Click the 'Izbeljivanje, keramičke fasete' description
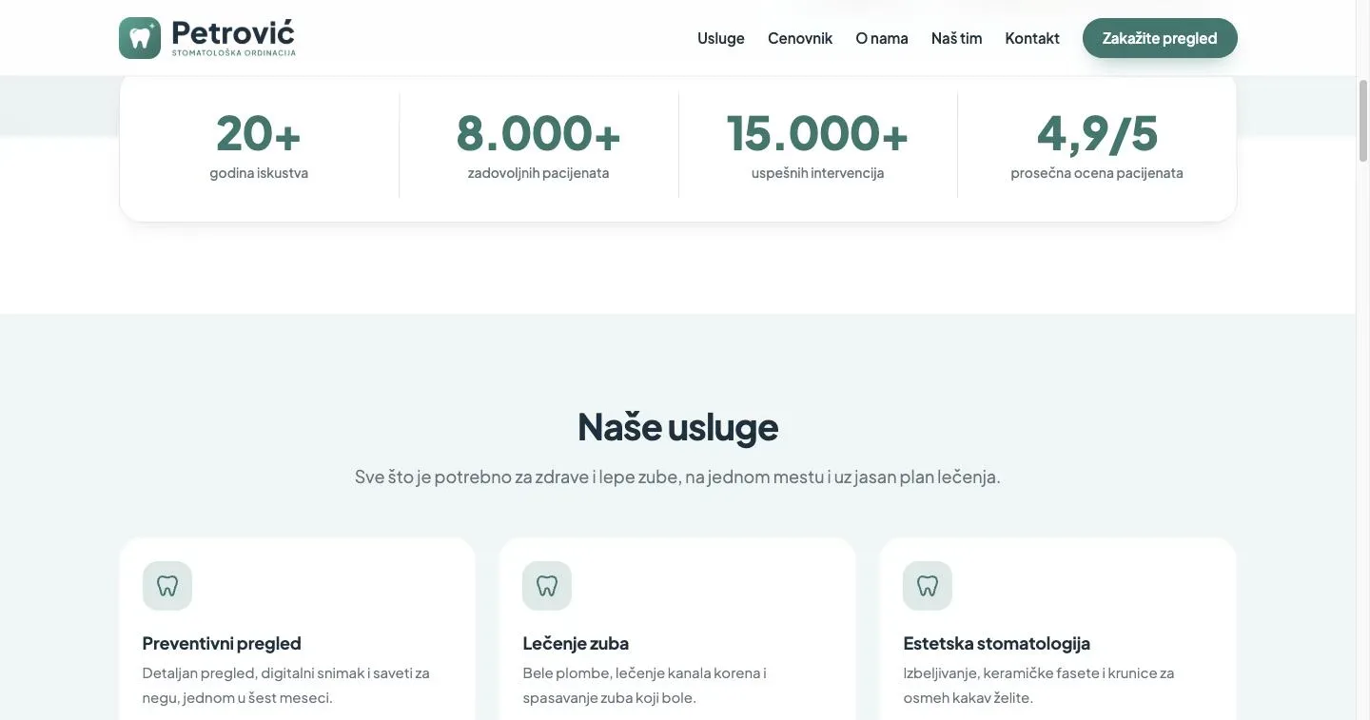Screen dimensions: 1370x720 (1039, 685)
